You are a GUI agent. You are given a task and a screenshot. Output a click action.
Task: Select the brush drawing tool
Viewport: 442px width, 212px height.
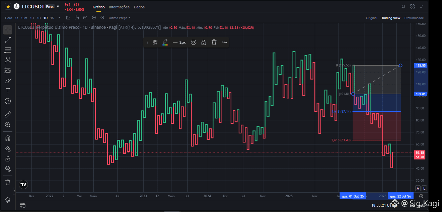click(8, 81)
